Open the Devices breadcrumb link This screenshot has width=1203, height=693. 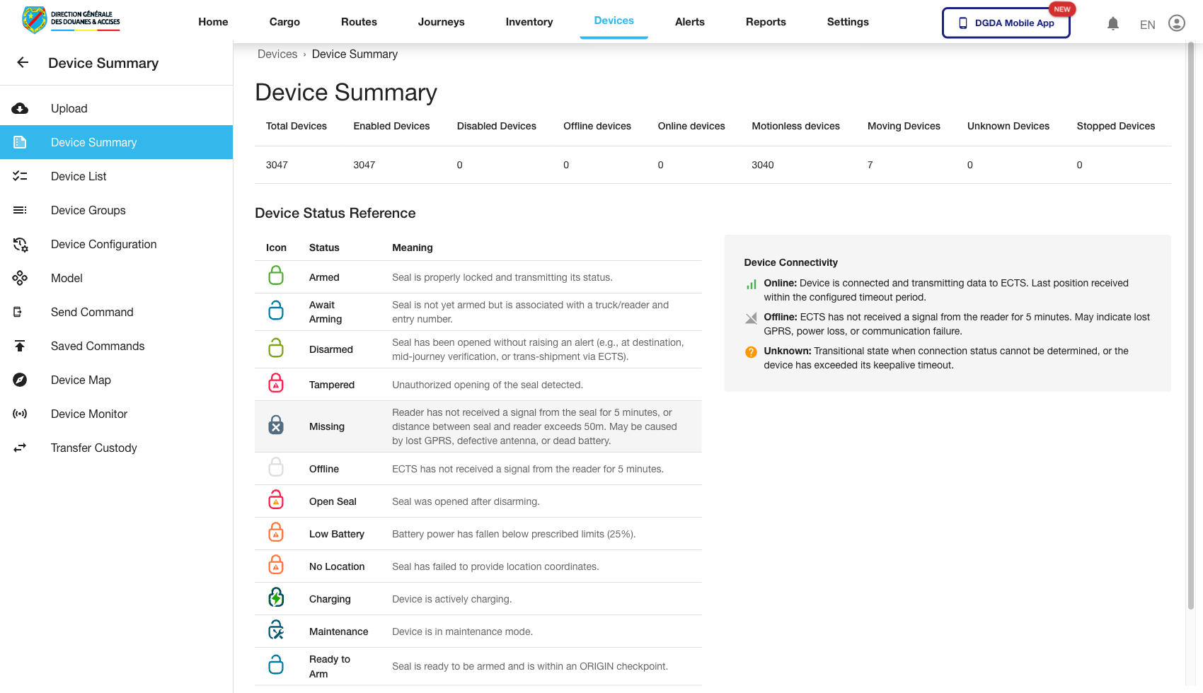pyautogui.click(x=277, y=54)
